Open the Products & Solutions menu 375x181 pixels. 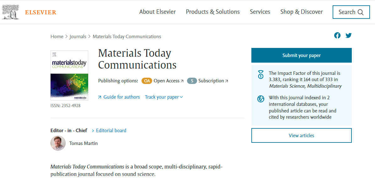213,12
